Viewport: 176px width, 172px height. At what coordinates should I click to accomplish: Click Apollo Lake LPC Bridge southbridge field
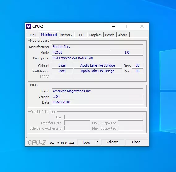tap(97, 71)
